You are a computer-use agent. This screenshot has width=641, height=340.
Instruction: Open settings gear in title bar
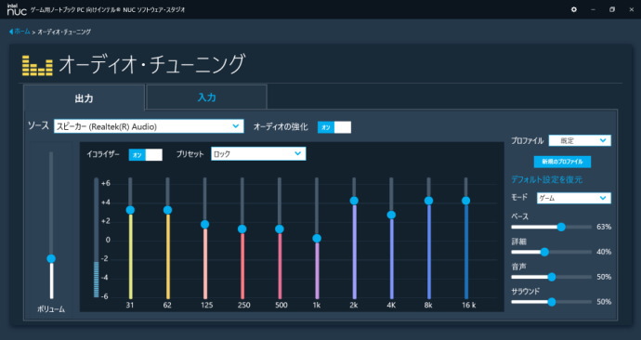tap(574, 9)
